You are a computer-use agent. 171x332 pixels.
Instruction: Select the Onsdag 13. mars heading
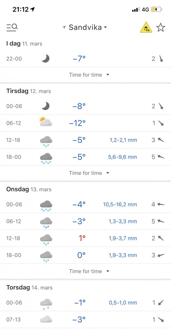point(29,189)
